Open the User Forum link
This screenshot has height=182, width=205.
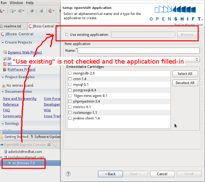[x=52, y=99]
